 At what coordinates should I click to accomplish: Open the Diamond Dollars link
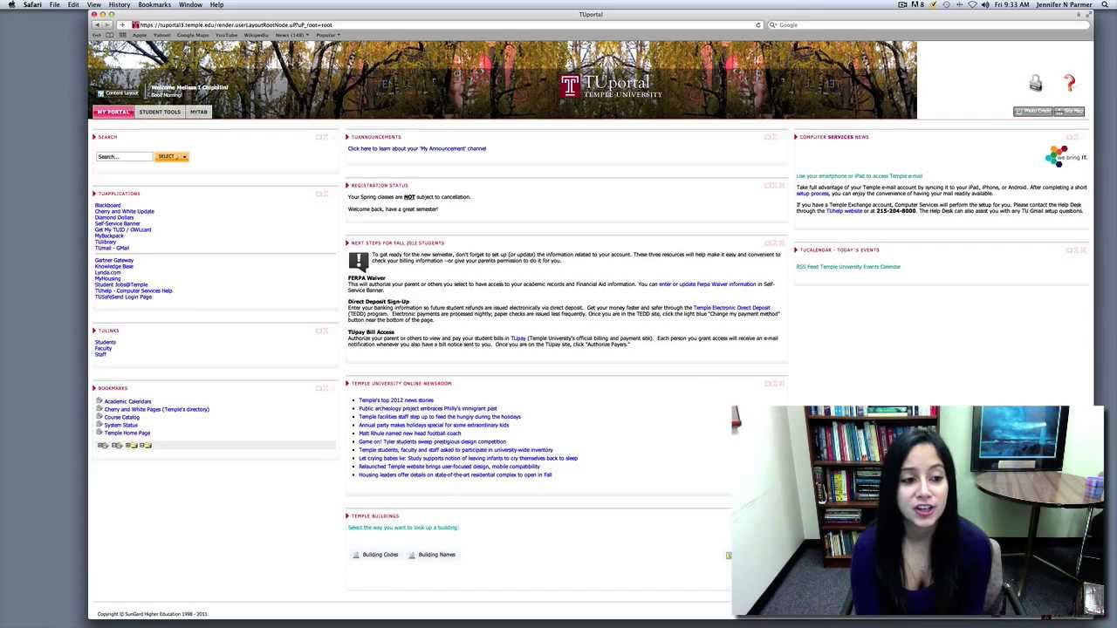coord(114,218)
